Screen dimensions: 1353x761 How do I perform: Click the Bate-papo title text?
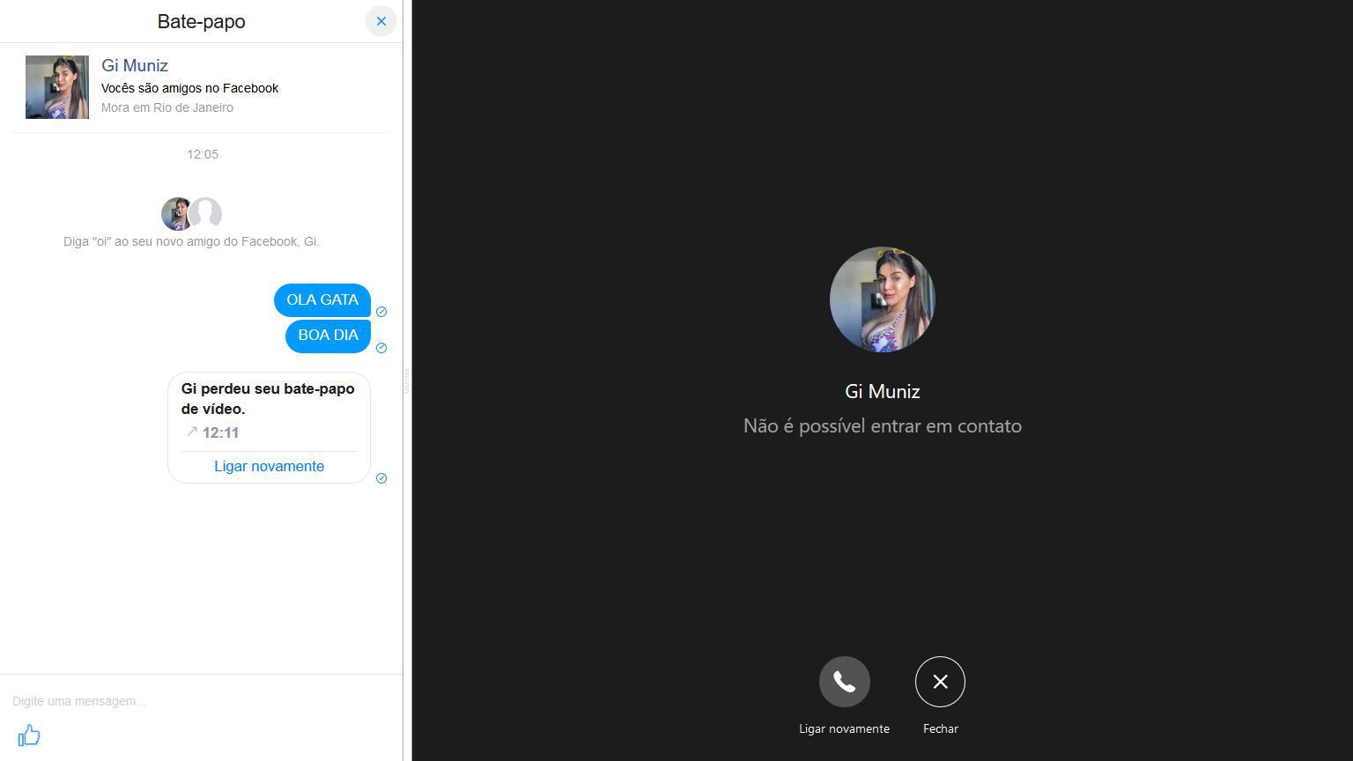[201, 21]
